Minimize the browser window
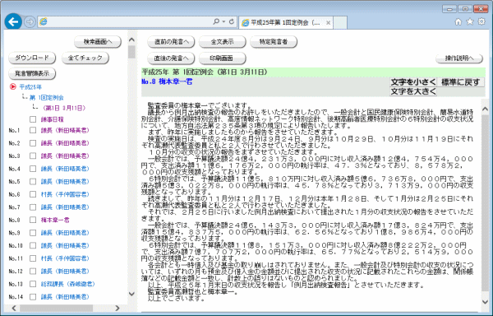The height and width of the screenshot is (316, 493). [x=450, y=9]
